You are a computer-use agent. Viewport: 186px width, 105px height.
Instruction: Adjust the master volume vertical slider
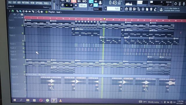click(x=54, y=4)
